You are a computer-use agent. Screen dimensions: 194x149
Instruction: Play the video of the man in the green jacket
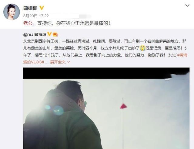click(x=106, y=108)
